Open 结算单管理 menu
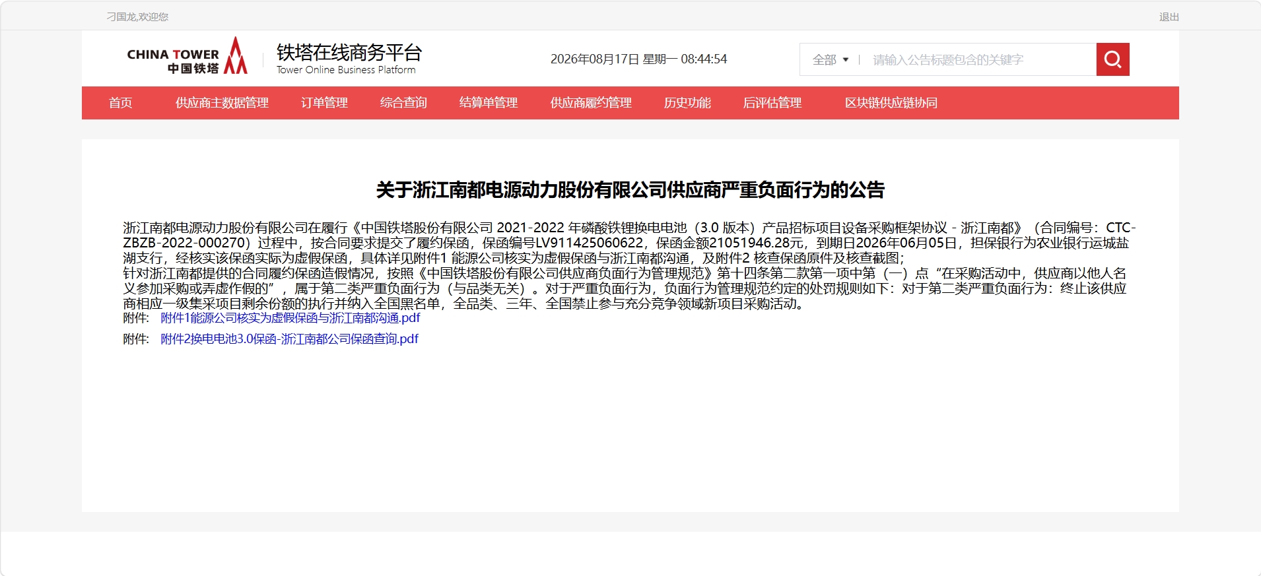This screenshot has height=576, width=1261. tap(489, 103)
